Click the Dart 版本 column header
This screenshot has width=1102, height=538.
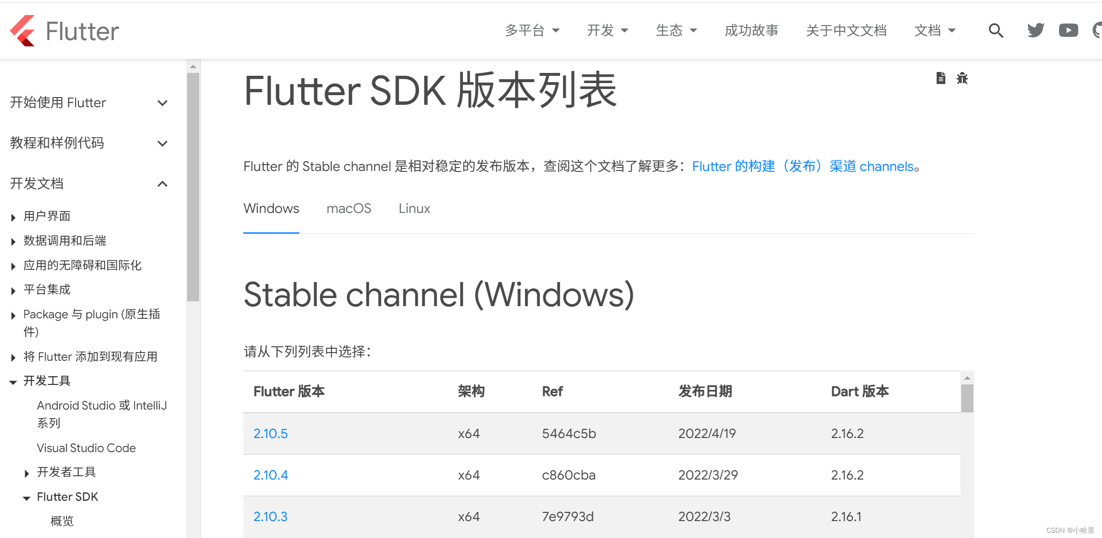860,391
